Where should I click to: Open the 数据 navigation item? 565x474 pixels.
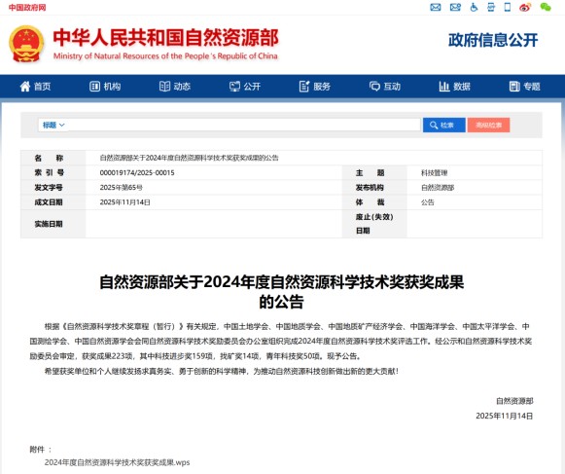pos(455,87)
